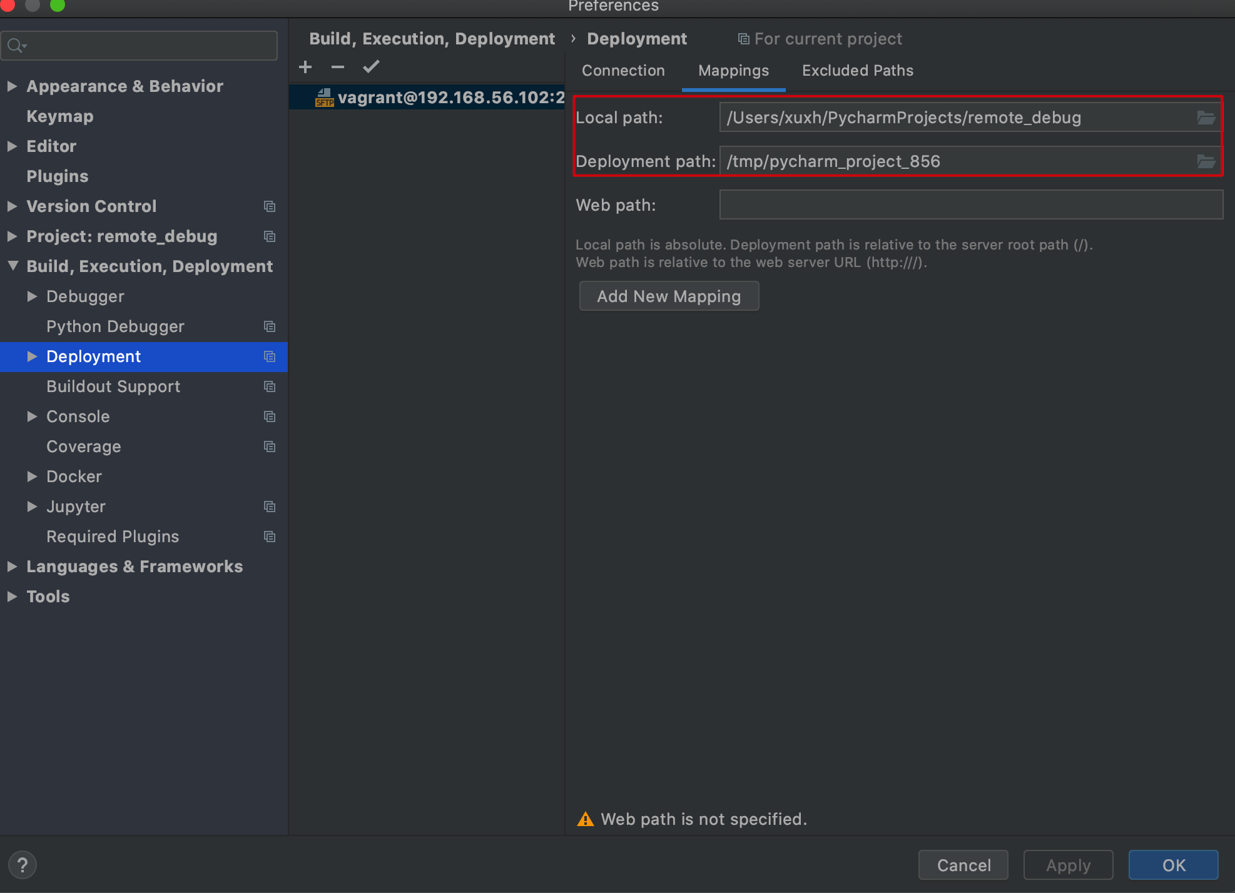Expand Version Control section
Viewport: 1235px width, 893px height.
(x=12, y=206)
